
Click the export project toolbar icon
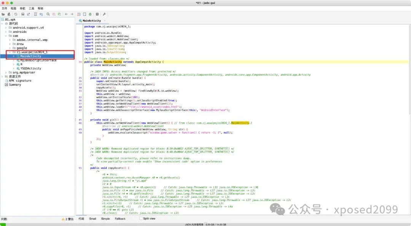[28, 14]
